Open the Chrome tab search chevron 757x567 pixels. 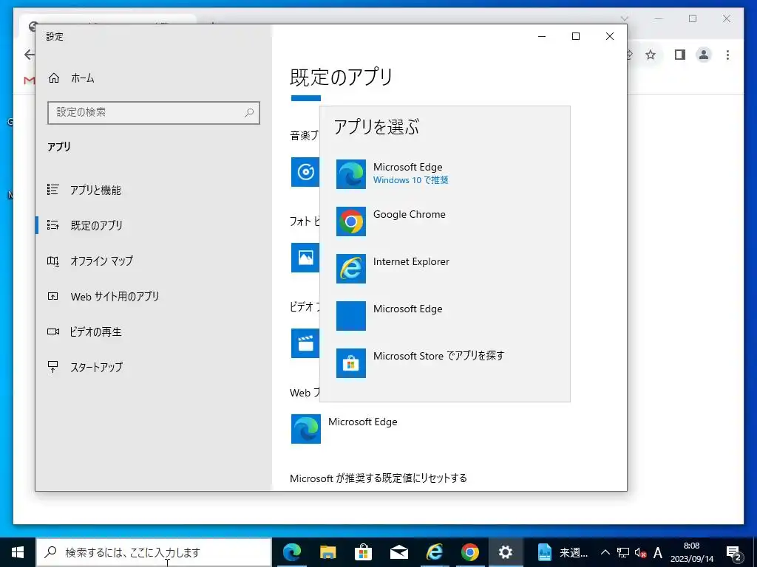(x=624, y=18)
